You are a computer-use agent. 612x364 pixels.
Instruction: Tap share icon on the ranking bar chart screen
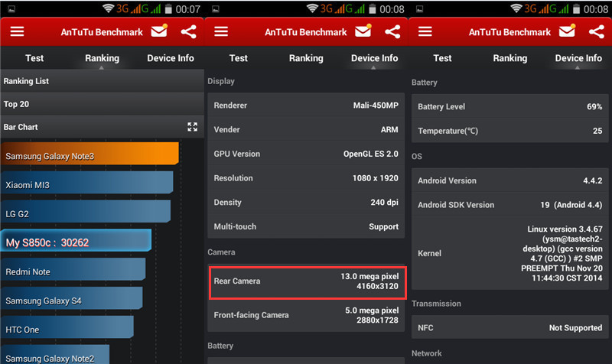click(x=188, y=32)
